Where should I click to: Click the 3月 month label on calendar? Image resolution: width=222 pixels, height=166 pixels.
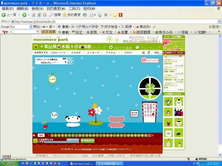coord(41,135)
